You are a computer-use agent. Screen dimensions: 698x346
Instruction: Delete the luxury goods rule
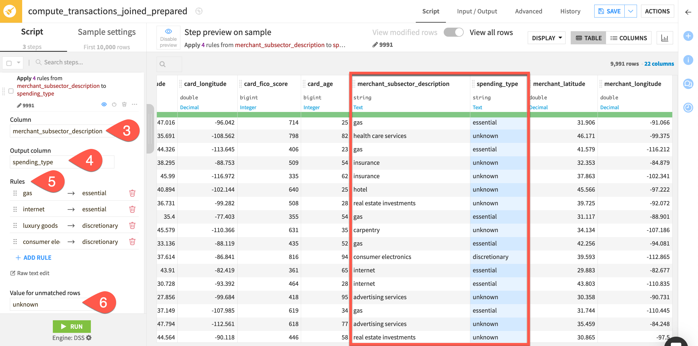coord(132,226)
